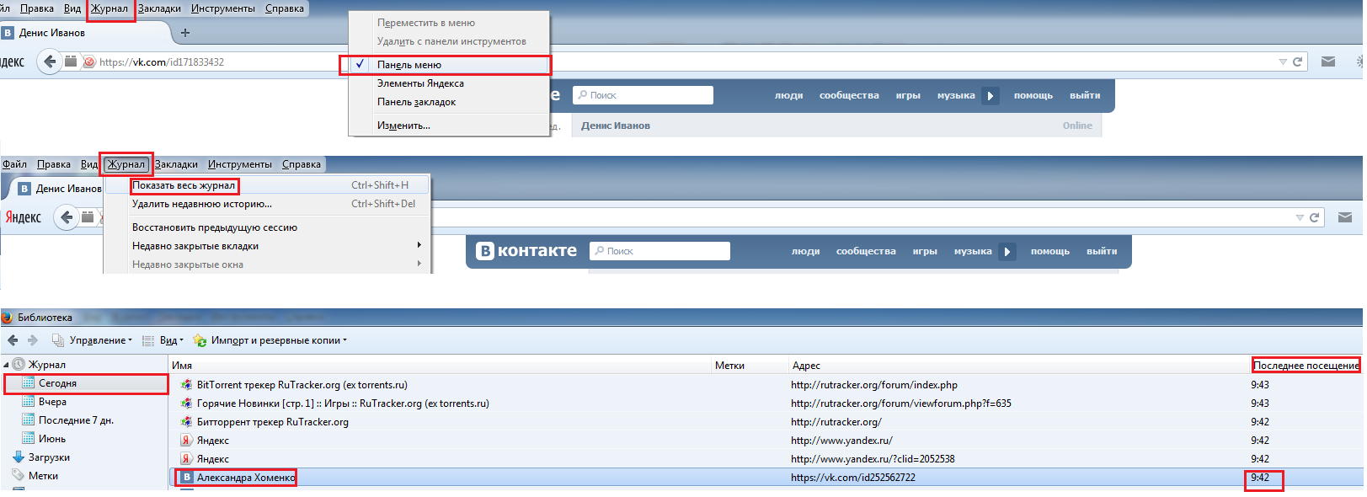The width and height of the screenshot is (1367, 497).
Task: Click back arrow in window with open Журнал menu
Action: [x=67, y=217]
